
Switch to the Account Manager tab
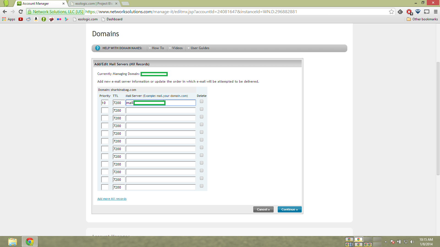[x=40, y=4]
